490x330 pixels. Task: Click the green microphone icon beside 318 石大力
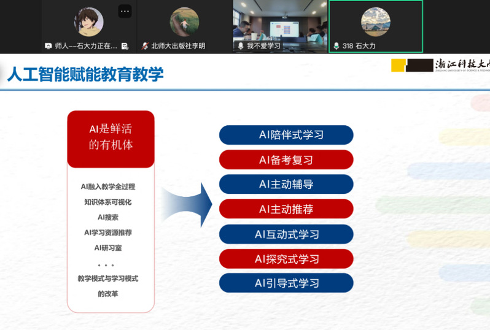336,46
